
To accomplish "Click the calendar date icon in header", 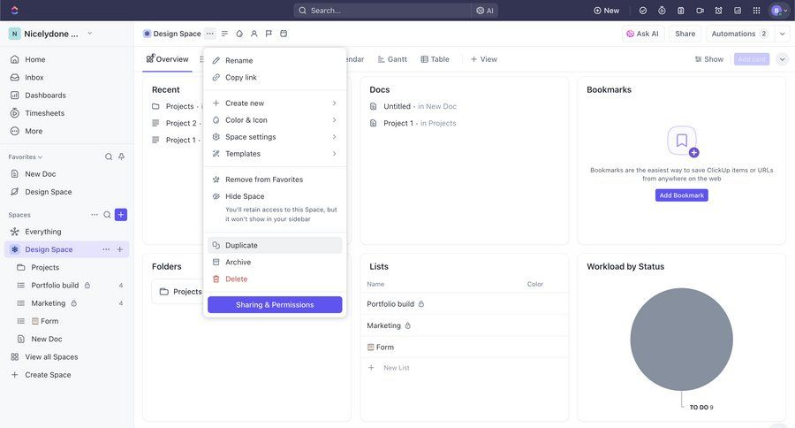I will (284, 34).
